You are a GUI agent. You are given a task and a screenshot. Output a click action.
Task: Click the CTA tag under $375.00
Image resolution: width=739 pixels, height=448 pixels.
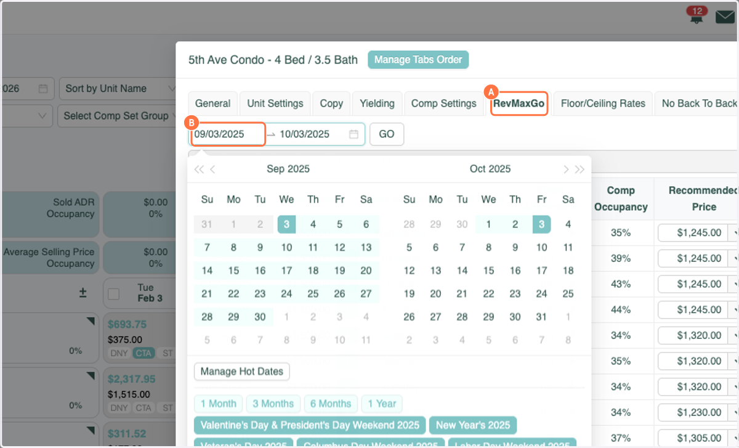pos(143,353)
